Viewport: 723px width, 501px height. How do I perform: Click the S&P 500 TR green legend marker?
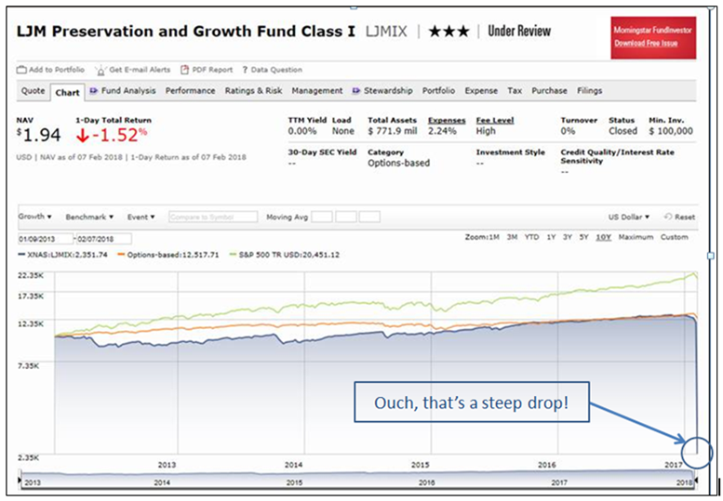coord(233,255)
